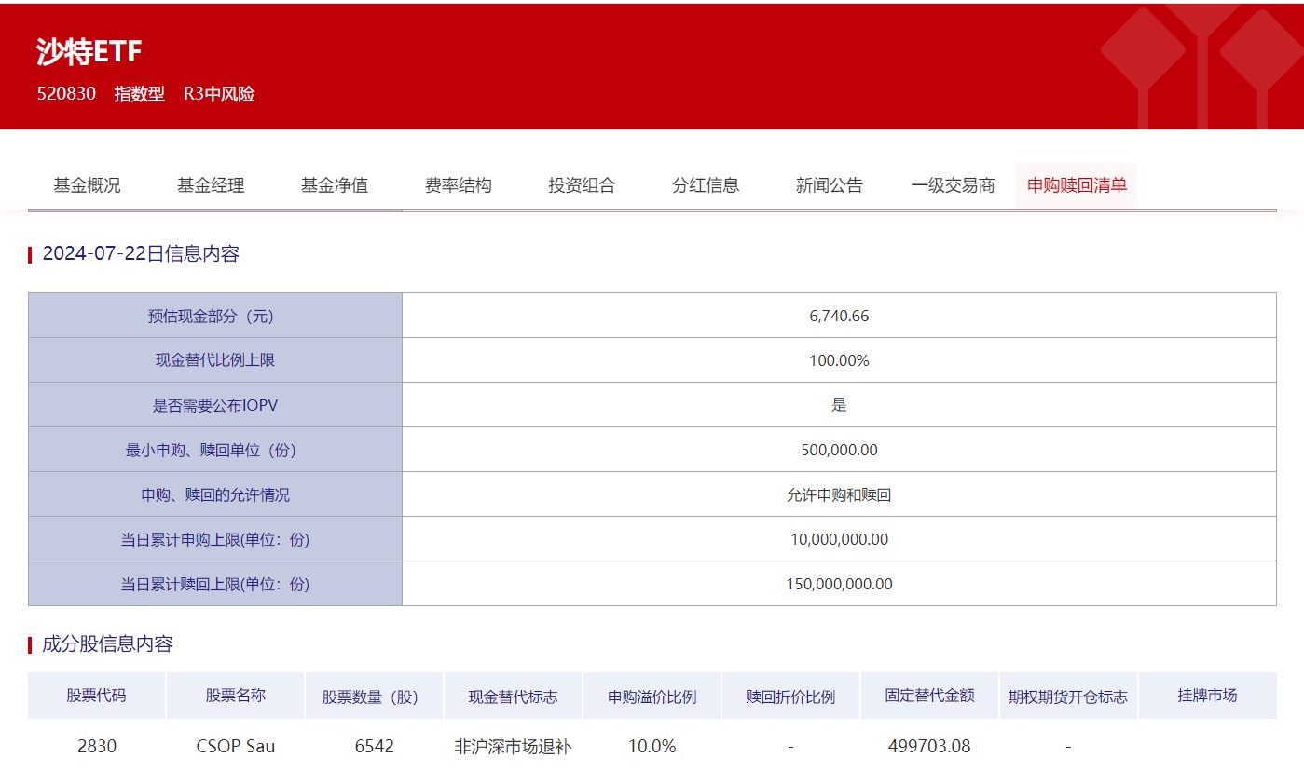
Task: View the 投资组合 tab
Action: [x=582, y=185]
